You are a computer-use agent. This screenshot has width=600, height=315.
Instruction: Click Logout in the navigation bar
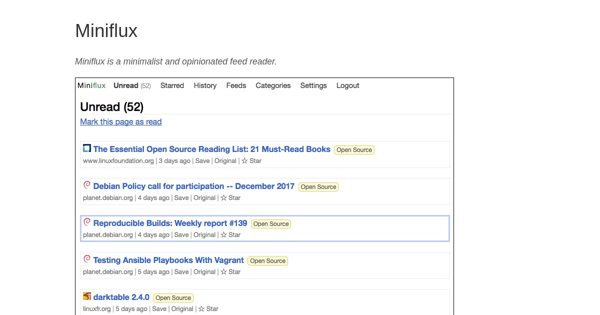pyautogui.click(x=347, y=85)
